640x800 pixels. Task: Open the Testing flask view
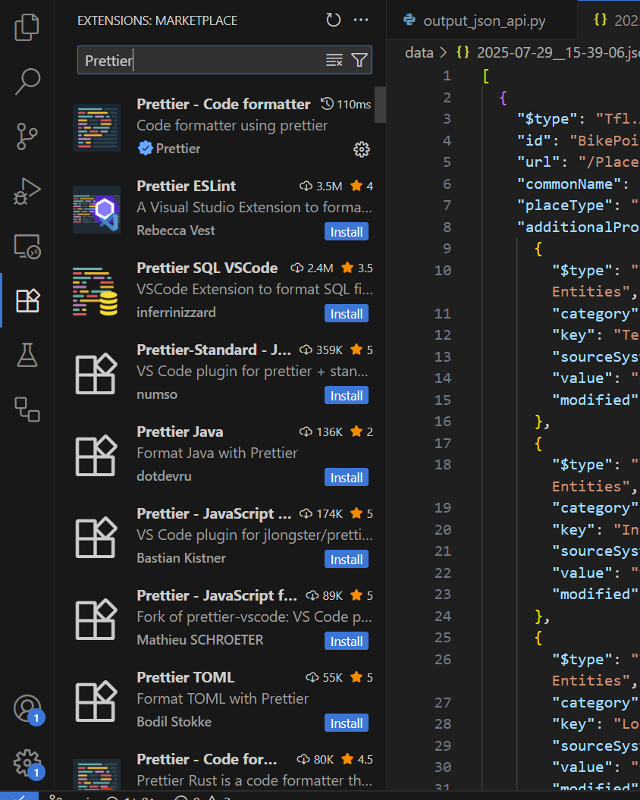click(x=27, y=355)
